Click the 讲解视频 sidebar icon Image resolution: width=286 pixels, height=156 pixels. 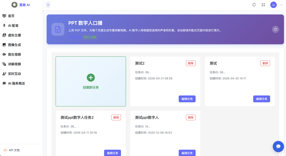click(4, 64)
